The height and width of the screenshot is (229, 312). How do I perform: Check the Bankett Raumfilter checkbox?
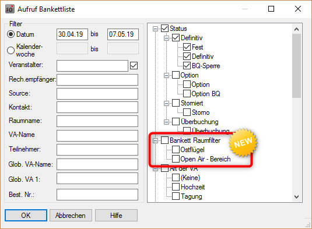(x=164, y=140)
